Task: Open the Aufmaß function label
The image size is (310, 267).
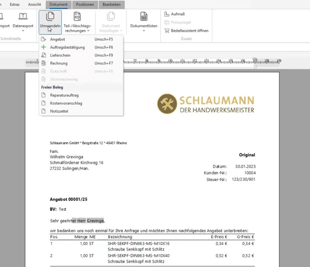Action: pyautogui.click(x=178, y=14)
